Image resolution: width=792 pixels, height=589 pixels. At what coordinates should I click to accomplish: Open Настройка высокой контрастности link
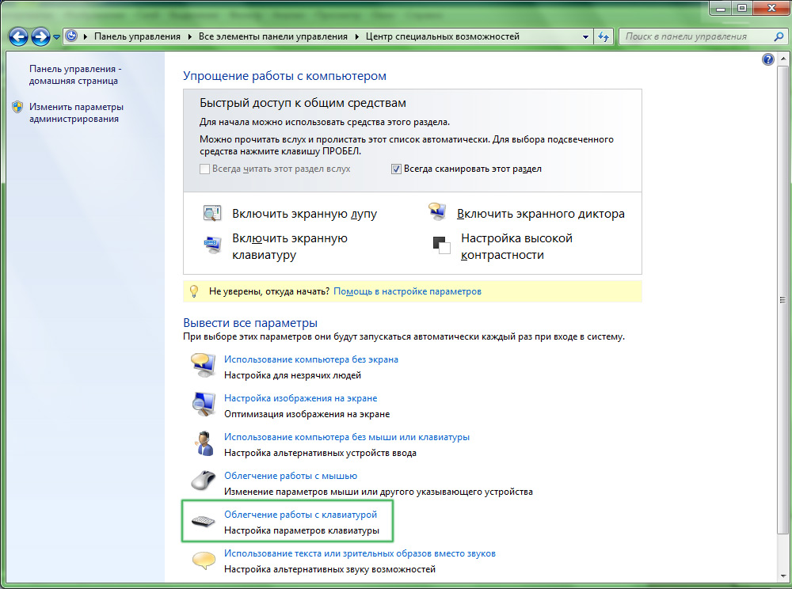tap(516, 246)
